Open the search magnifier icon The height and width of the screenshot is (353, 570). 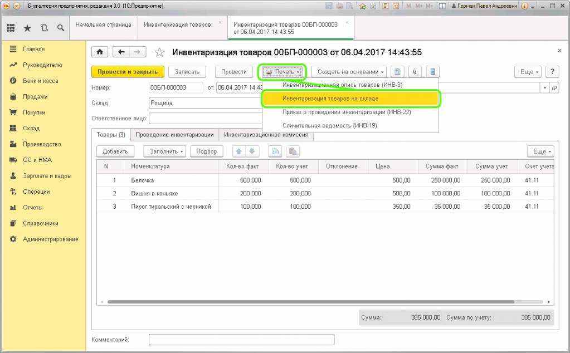(x=61, y=28)
